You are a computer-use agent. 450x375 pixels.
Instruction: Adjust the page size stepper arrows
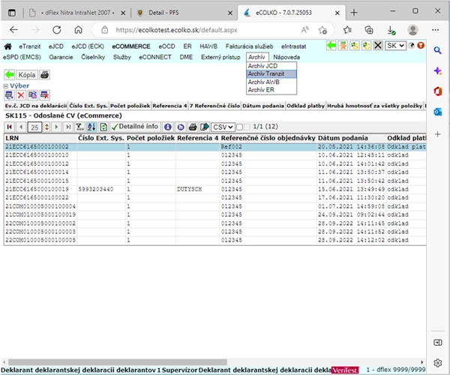(46, 127)
